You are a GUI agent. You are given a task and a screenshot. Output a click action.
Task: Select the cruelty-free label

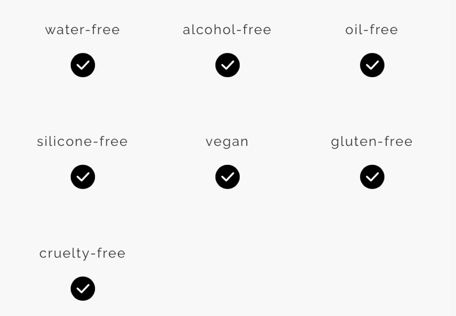click(x=82, y=254)
